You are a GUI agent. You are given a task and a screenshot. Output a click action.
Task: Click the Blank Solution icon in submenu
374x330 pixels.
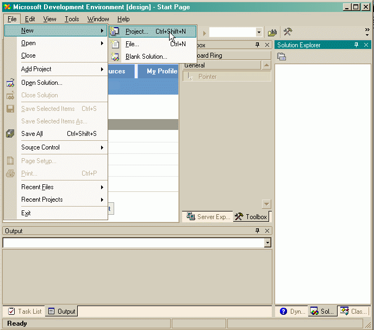click(115, 57)
